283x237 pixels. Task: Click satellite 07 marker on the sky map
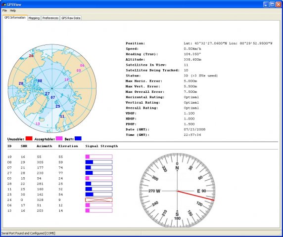point(53,97)
